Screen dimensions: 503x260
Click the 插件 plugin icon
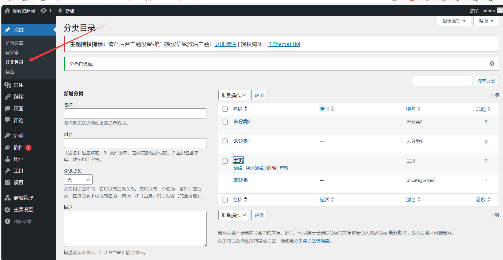tap(8, 148)
